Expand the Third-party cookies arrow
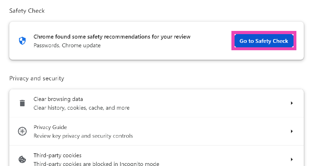 coord(292,159)
